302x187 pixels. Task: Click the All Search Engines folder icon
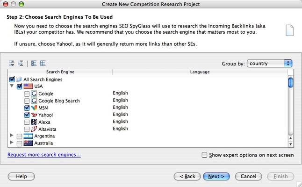(x=19, y=79)
